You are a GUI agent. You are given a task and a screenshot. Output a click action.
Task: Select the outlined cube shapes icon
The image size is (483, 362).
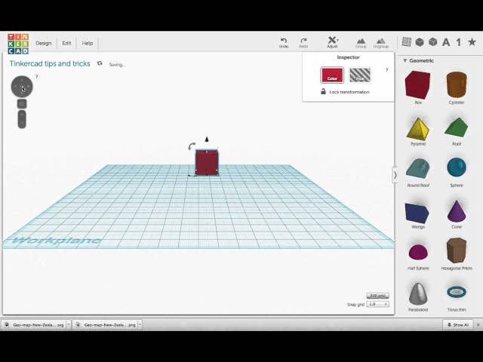point(432,42)
